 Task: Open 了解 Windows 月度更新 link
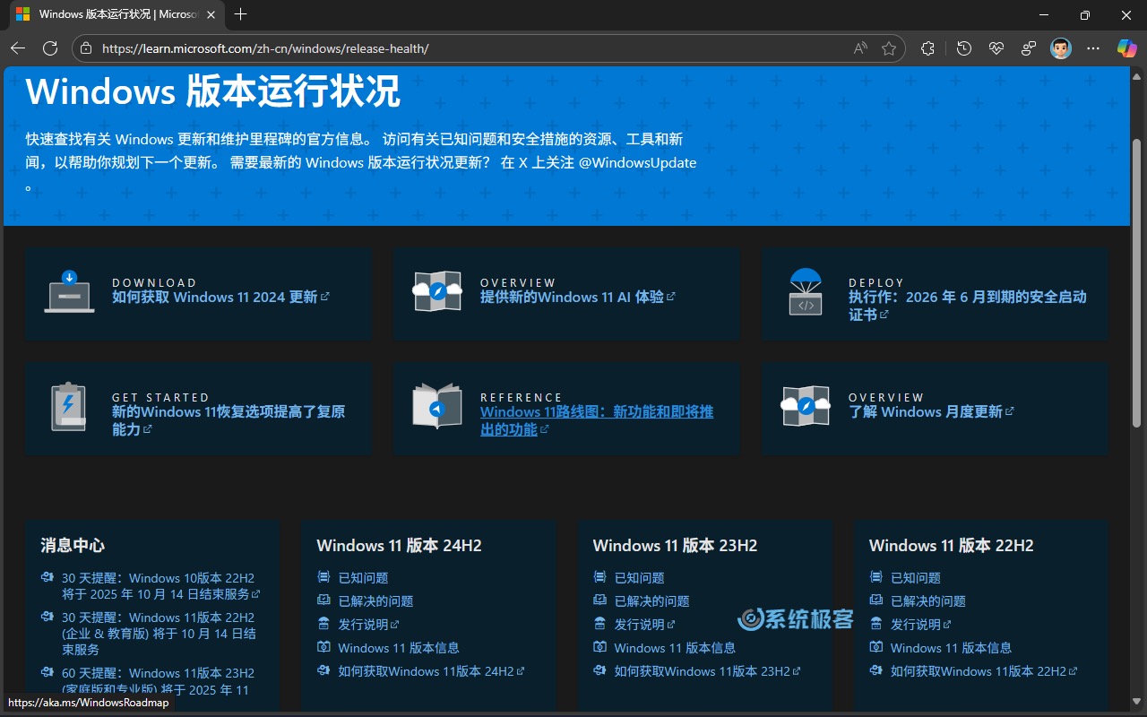pyautogui.click(x=931, y=411)
